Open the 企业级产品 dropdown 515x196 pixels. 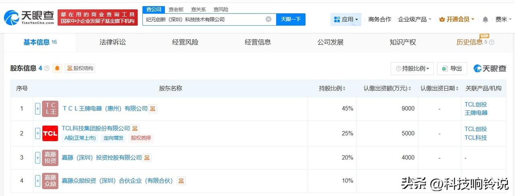414,19
